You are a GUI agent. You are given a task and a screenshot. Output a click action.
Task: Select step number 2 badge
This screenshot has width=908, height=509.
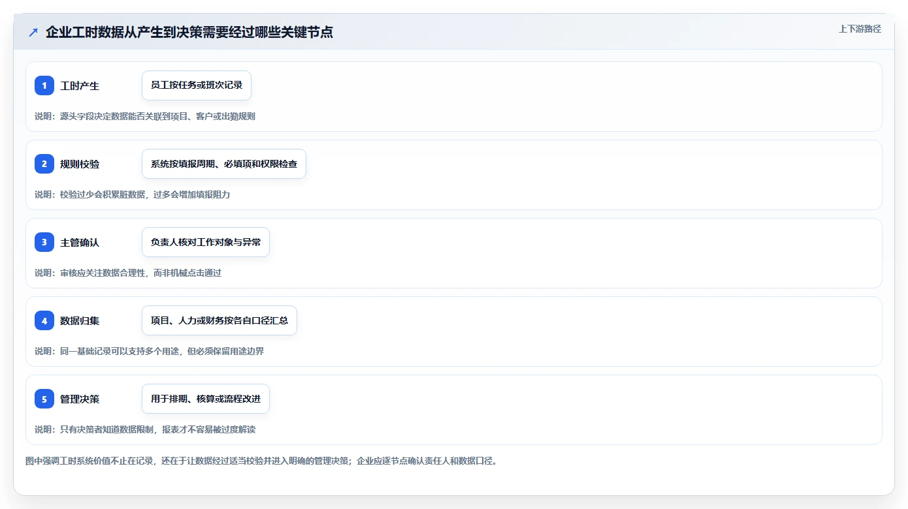coord(44,164)
